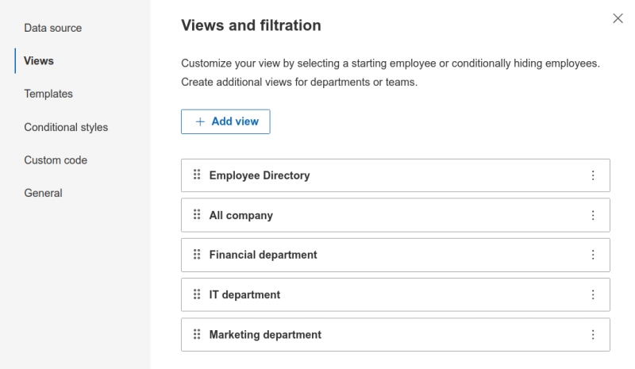
Task: Click Marketing department drag handle icon
Action: [x=197, y=334]
